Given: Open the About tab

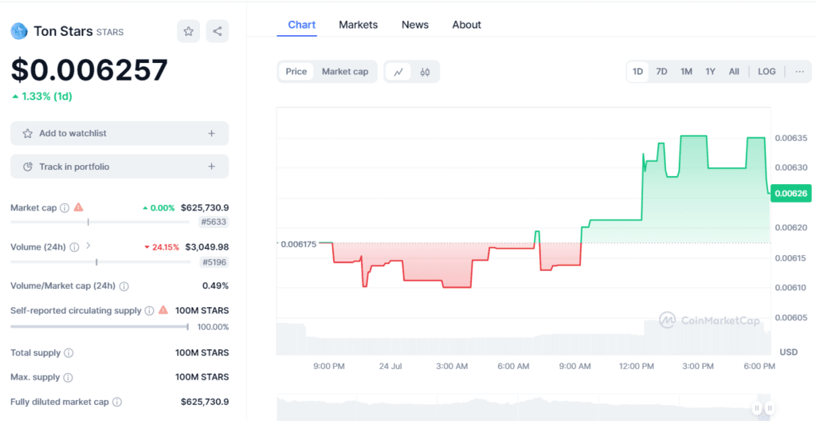Looking at the screenshot, I should 466,25.
